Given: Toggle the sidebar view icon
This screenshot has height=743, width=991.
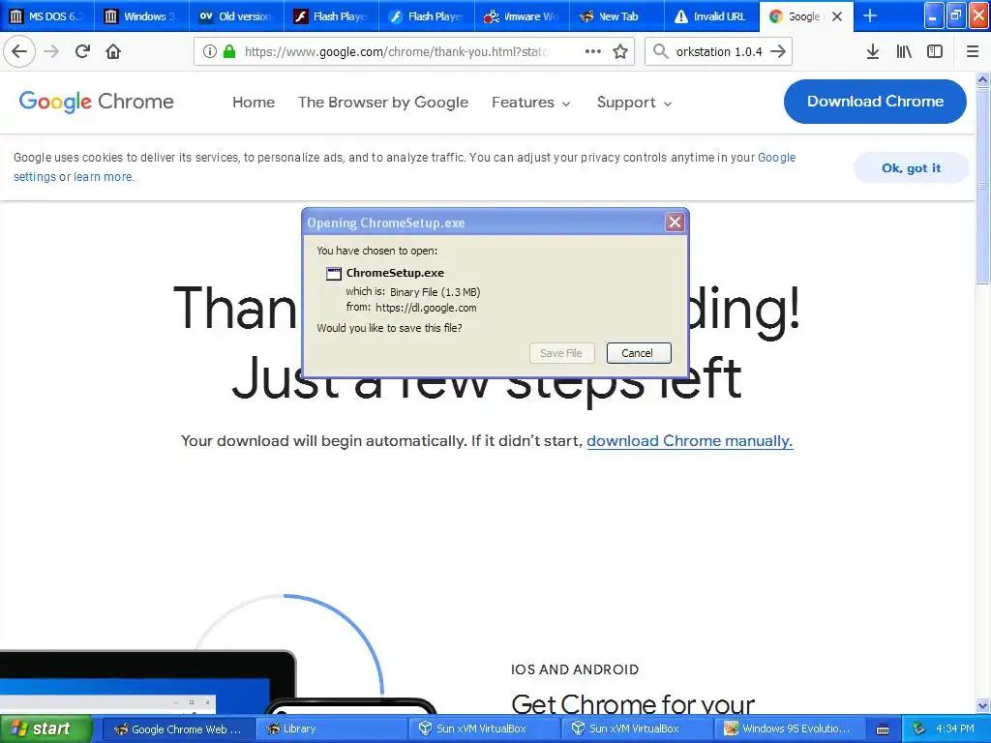Looking at the screenshot, I should point(935,51).
